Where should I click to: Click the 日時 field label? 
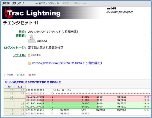click(x=22, y=32)
